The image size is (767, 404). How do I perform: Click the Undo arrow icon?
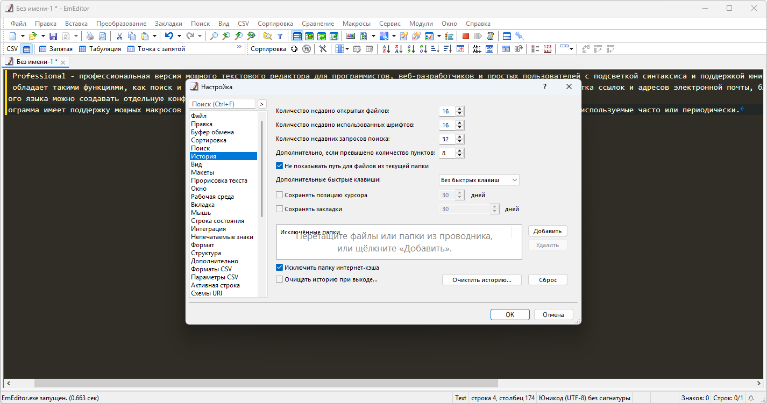(x=168, y=36)
